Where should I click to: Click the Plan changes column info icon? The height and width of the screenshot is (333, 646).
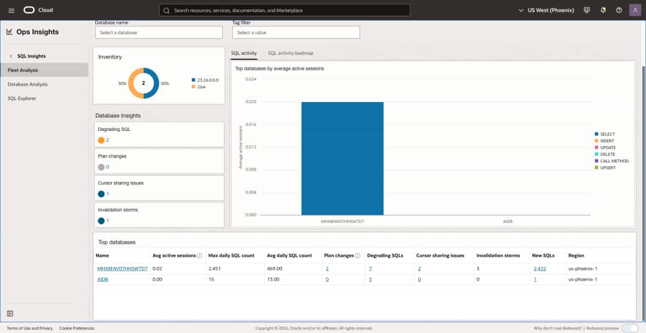(x=358, y=256)
